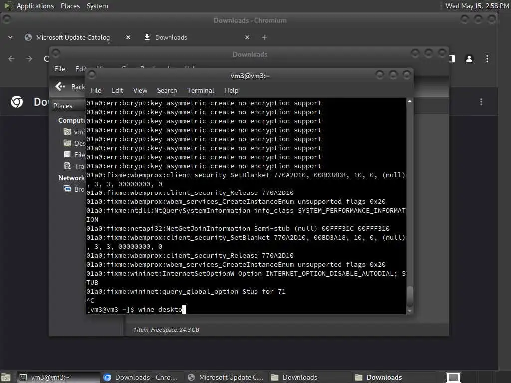Viewport: 511px width, 383px height.
Task: Select Trash entry in file manager sidebar
Action: (x=74, y=166)
